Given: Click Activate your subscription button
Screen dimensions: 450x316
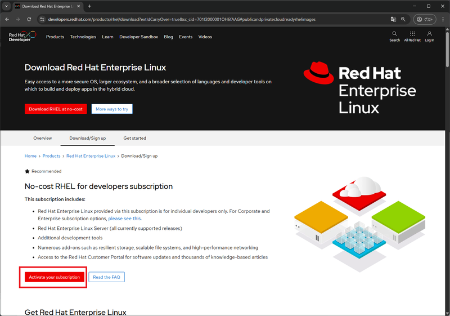Looking at the screenshot, I should pos(54,277).
